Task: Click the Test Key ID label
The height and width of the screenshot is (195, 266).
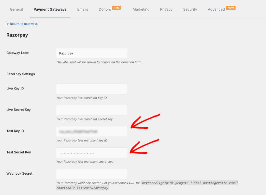Action: pyautogui.click(x=15, y=131)
